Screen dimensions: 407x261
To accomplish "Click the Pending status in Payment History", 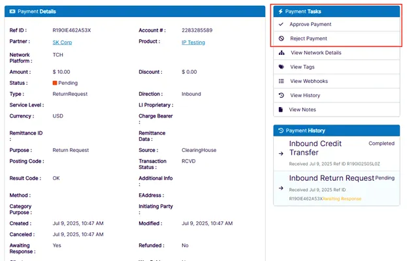I will pyautogui.click(x=385, y=178).
